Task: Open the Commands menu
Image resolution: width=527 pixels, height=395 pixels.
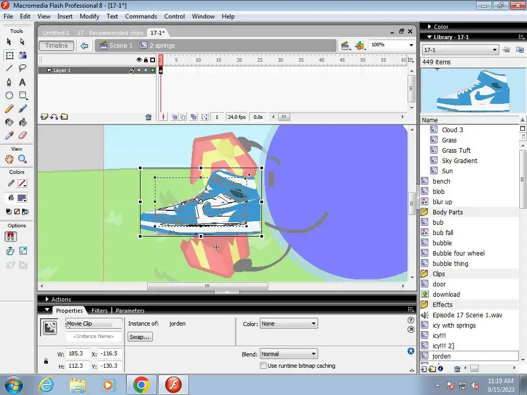Action: (141, 16)
